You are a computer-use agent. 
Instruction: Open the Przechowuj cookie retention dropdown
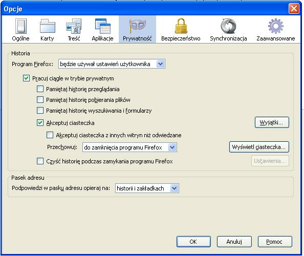pyautogui.click(x=129, y=147)
